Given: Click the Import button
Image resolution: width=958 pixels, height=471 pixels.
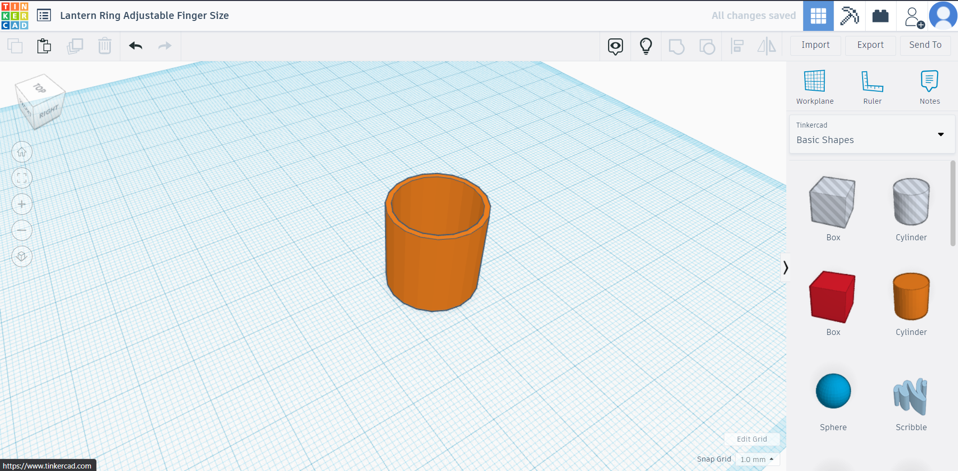Looking at the screenshot, I should (816, 45).
